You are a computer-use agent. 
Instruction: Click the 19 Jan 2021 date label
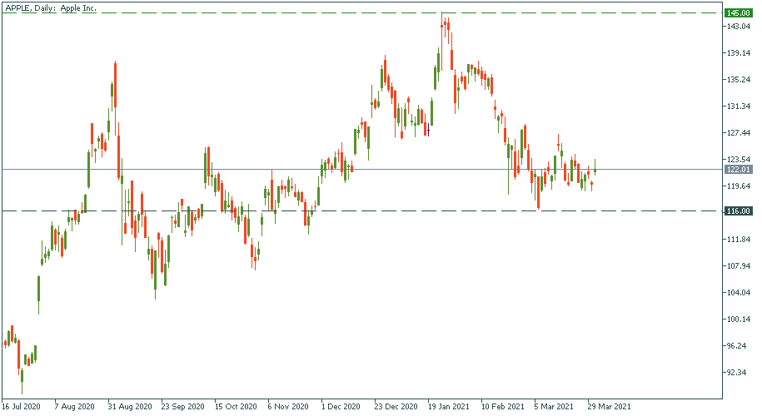[x=448, y=407]
